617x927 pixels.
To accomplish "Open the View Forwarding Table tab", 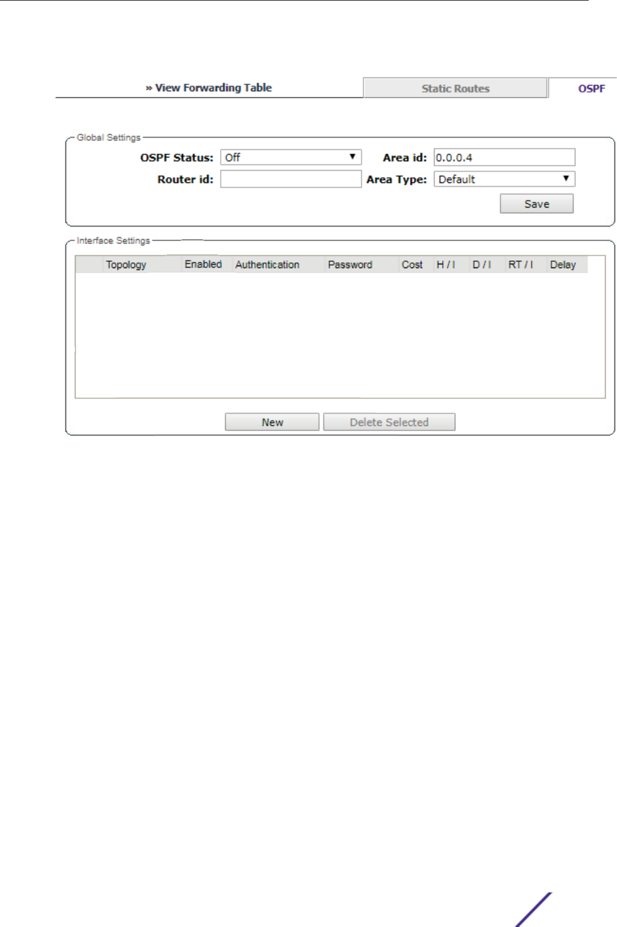I will [209, 87].
